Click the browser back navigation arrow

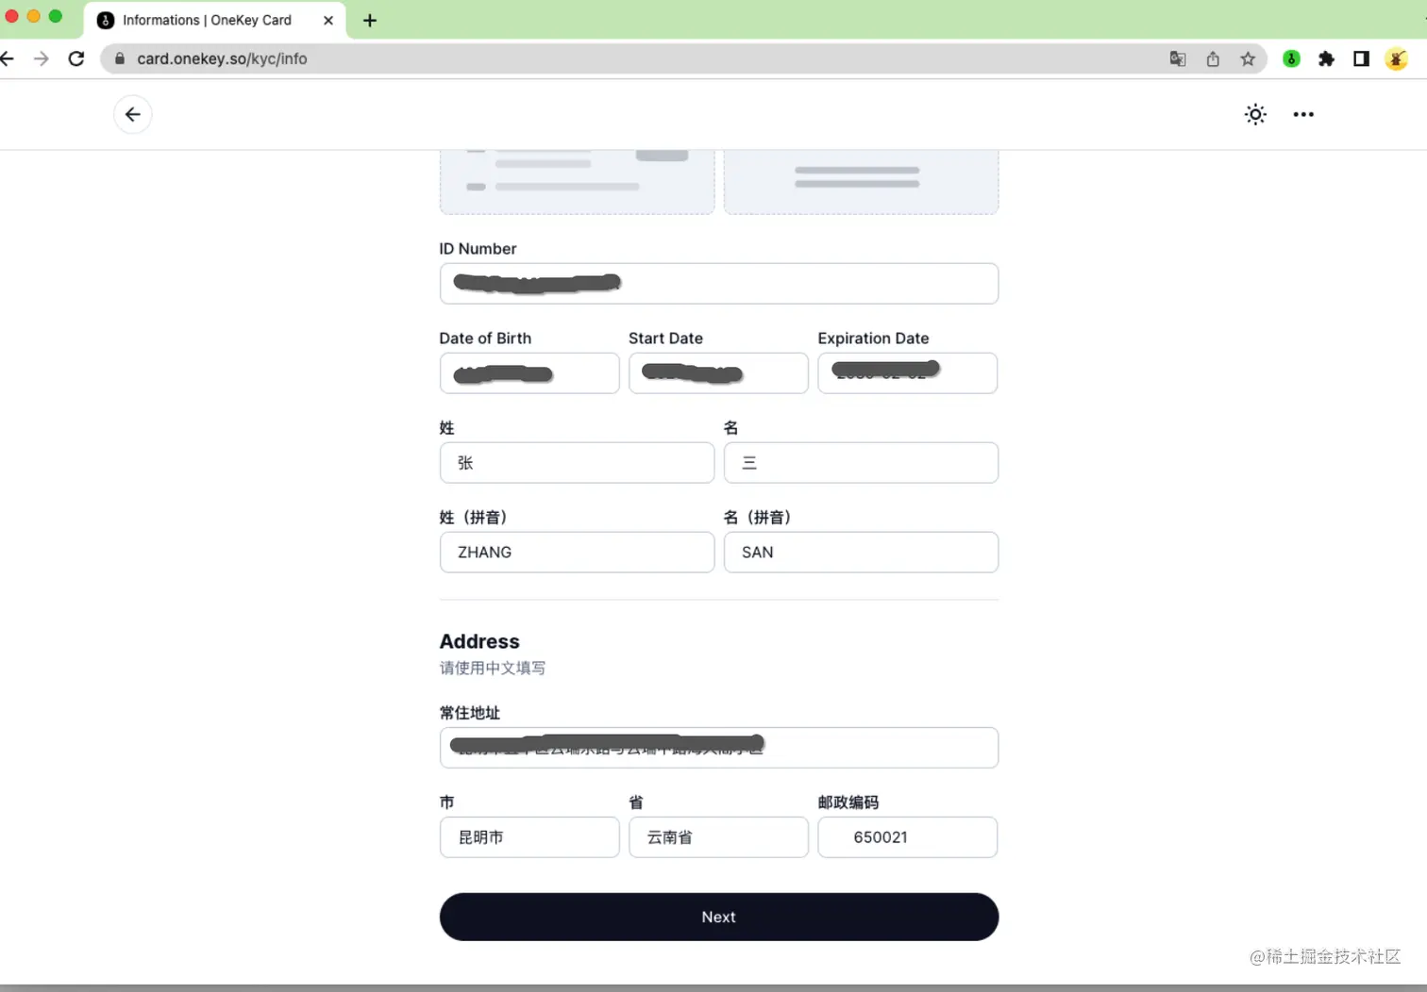coord(7,58)
